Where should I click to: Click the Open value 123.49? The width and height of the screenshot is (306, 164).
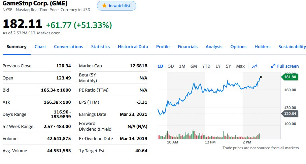pyautogui.click(x=63, y=78)
